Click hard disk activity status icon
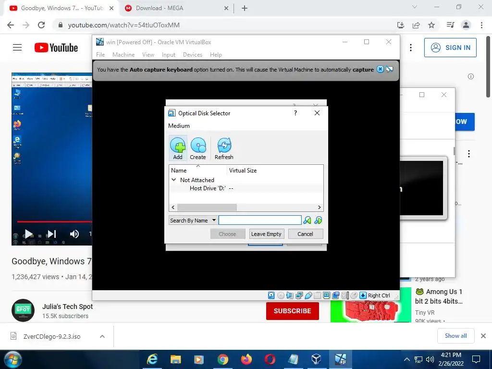The height and width of the screenshot is (369, 492). point(271,295)
